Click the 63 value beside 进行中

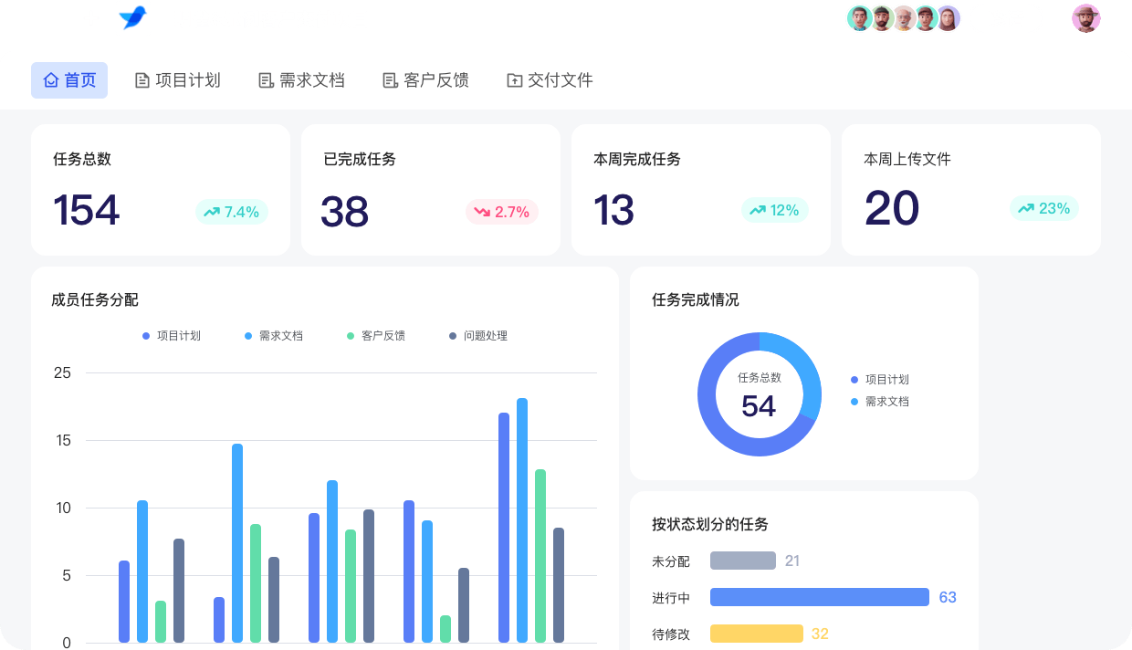click(948, 597)
